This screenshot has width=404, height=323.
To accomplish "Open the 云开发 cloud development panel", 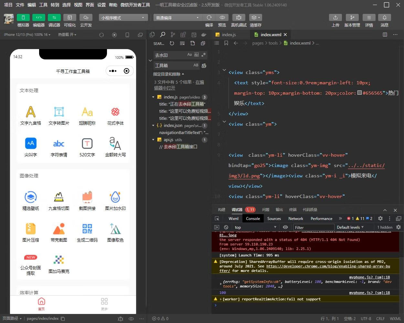I will pos(86,17).
